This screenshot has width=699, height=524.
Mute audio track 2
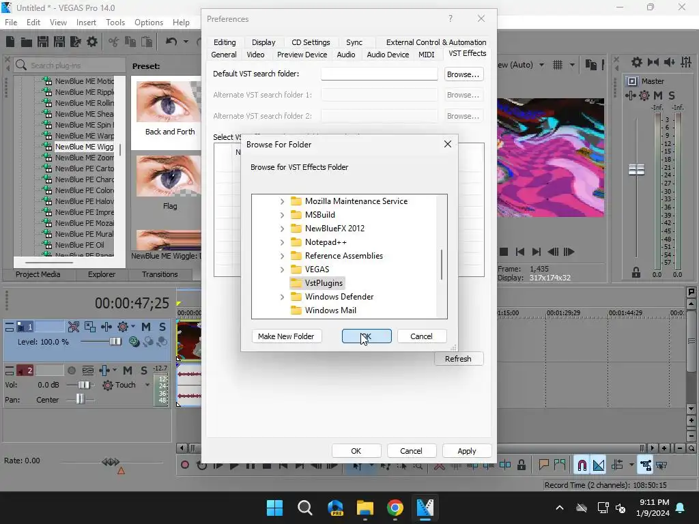128,370
